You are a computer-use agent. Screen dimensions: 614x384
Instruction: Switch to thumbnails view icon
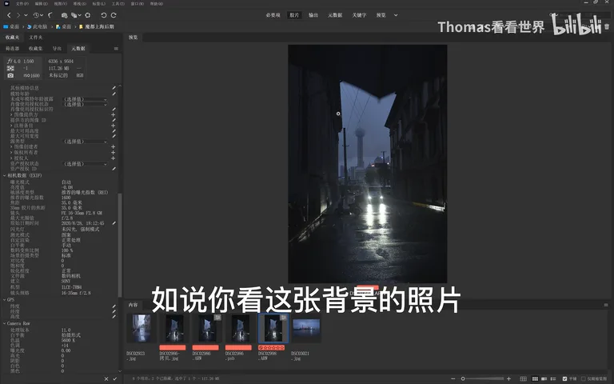point(535,379)
